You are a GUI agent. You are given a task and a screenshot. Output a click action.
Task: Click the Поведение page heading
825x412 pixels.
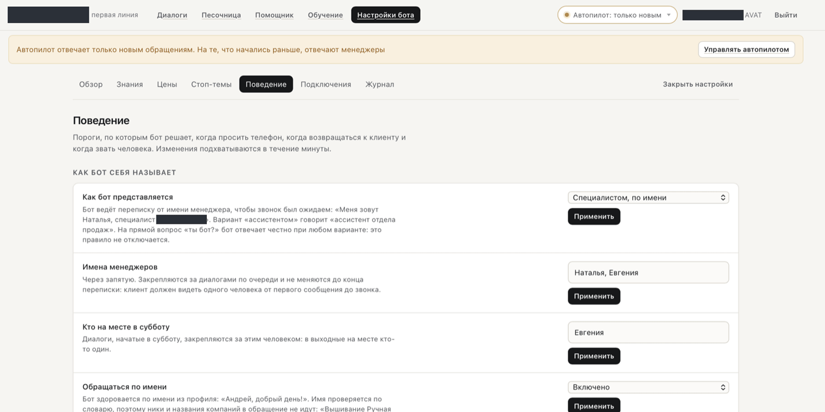(x=101, y=121)
